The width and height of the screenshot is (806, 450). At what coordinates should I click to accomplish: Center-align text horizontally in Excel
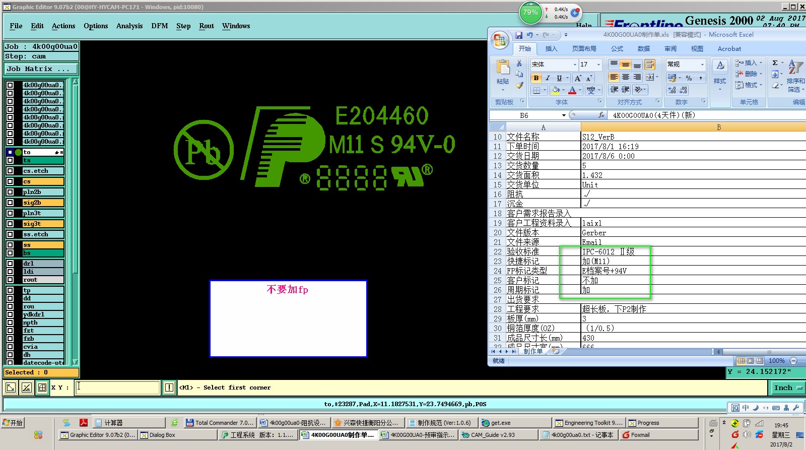pyautogui.click(x=625, y=77)
